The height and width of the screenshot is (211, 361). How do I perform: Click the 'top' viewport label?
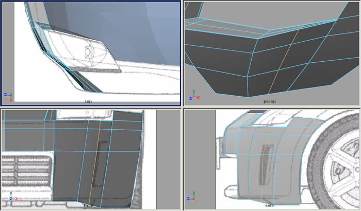(88, 101)
